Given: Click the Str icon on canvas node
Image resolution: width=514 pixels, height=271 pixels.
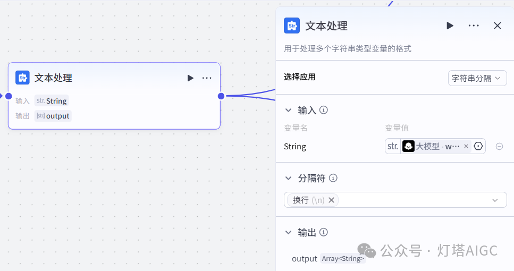Looking at the screenshot, I should pyautogui.click(x=23, y=78).
